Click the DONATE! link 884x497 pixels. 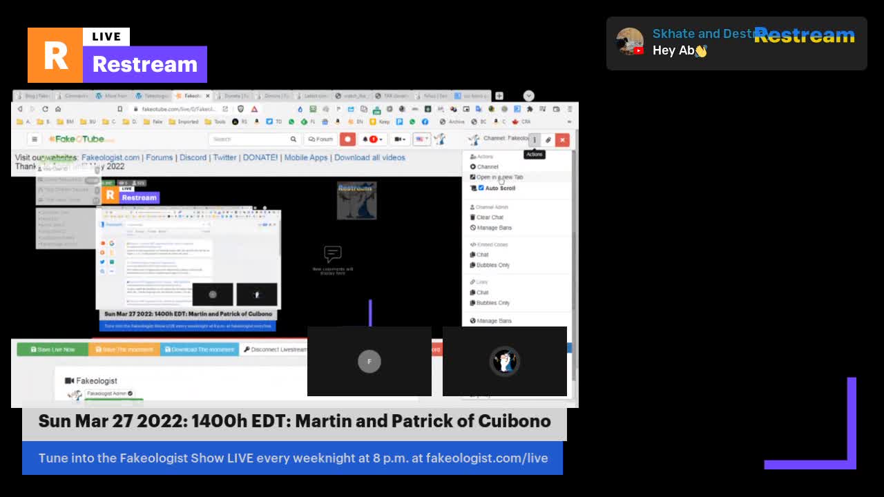[260, 157]
